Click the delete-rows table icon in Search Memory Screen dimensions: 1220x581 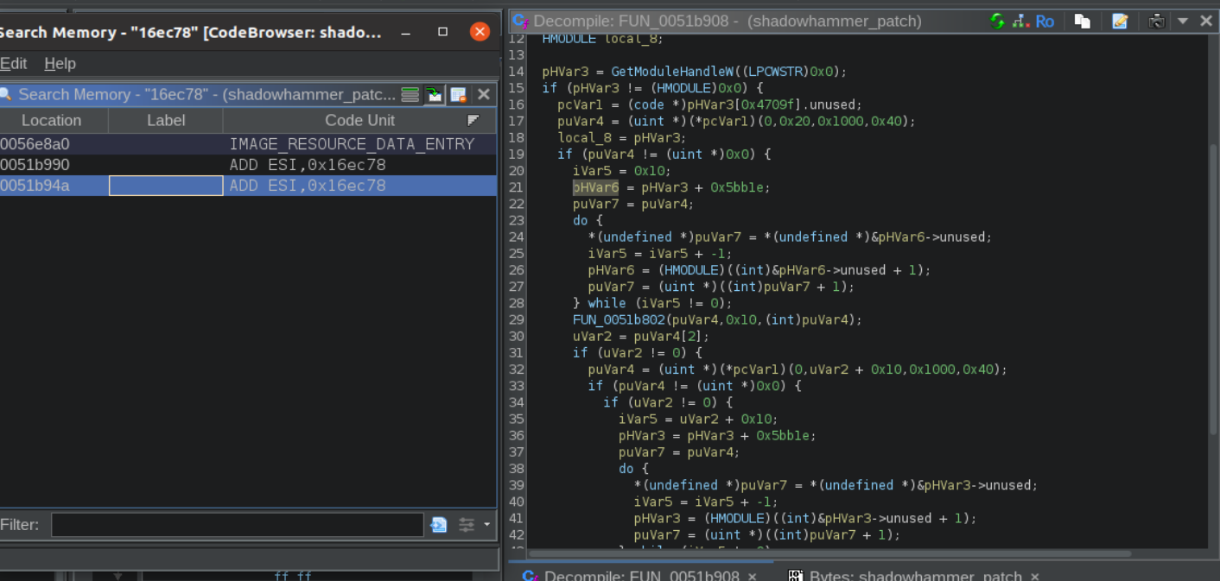pos(458,95)
